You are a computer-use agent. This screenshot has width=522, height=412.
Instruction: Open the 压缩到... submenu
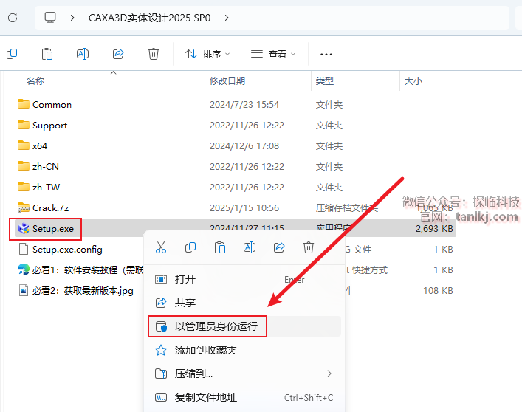(x=244, y=374)
